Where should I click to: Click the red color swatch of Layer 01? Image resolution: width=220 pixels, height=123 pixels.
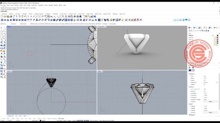[218, 37]
